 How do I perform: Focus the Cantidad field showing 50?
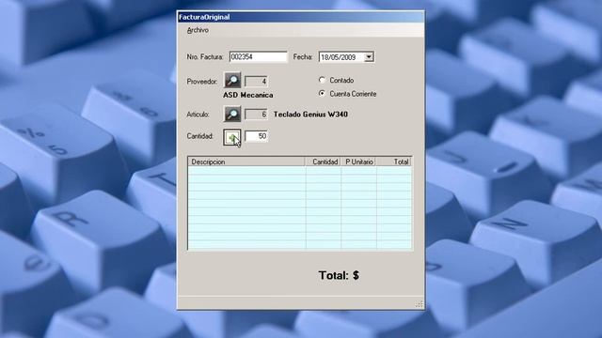point(256,136)
